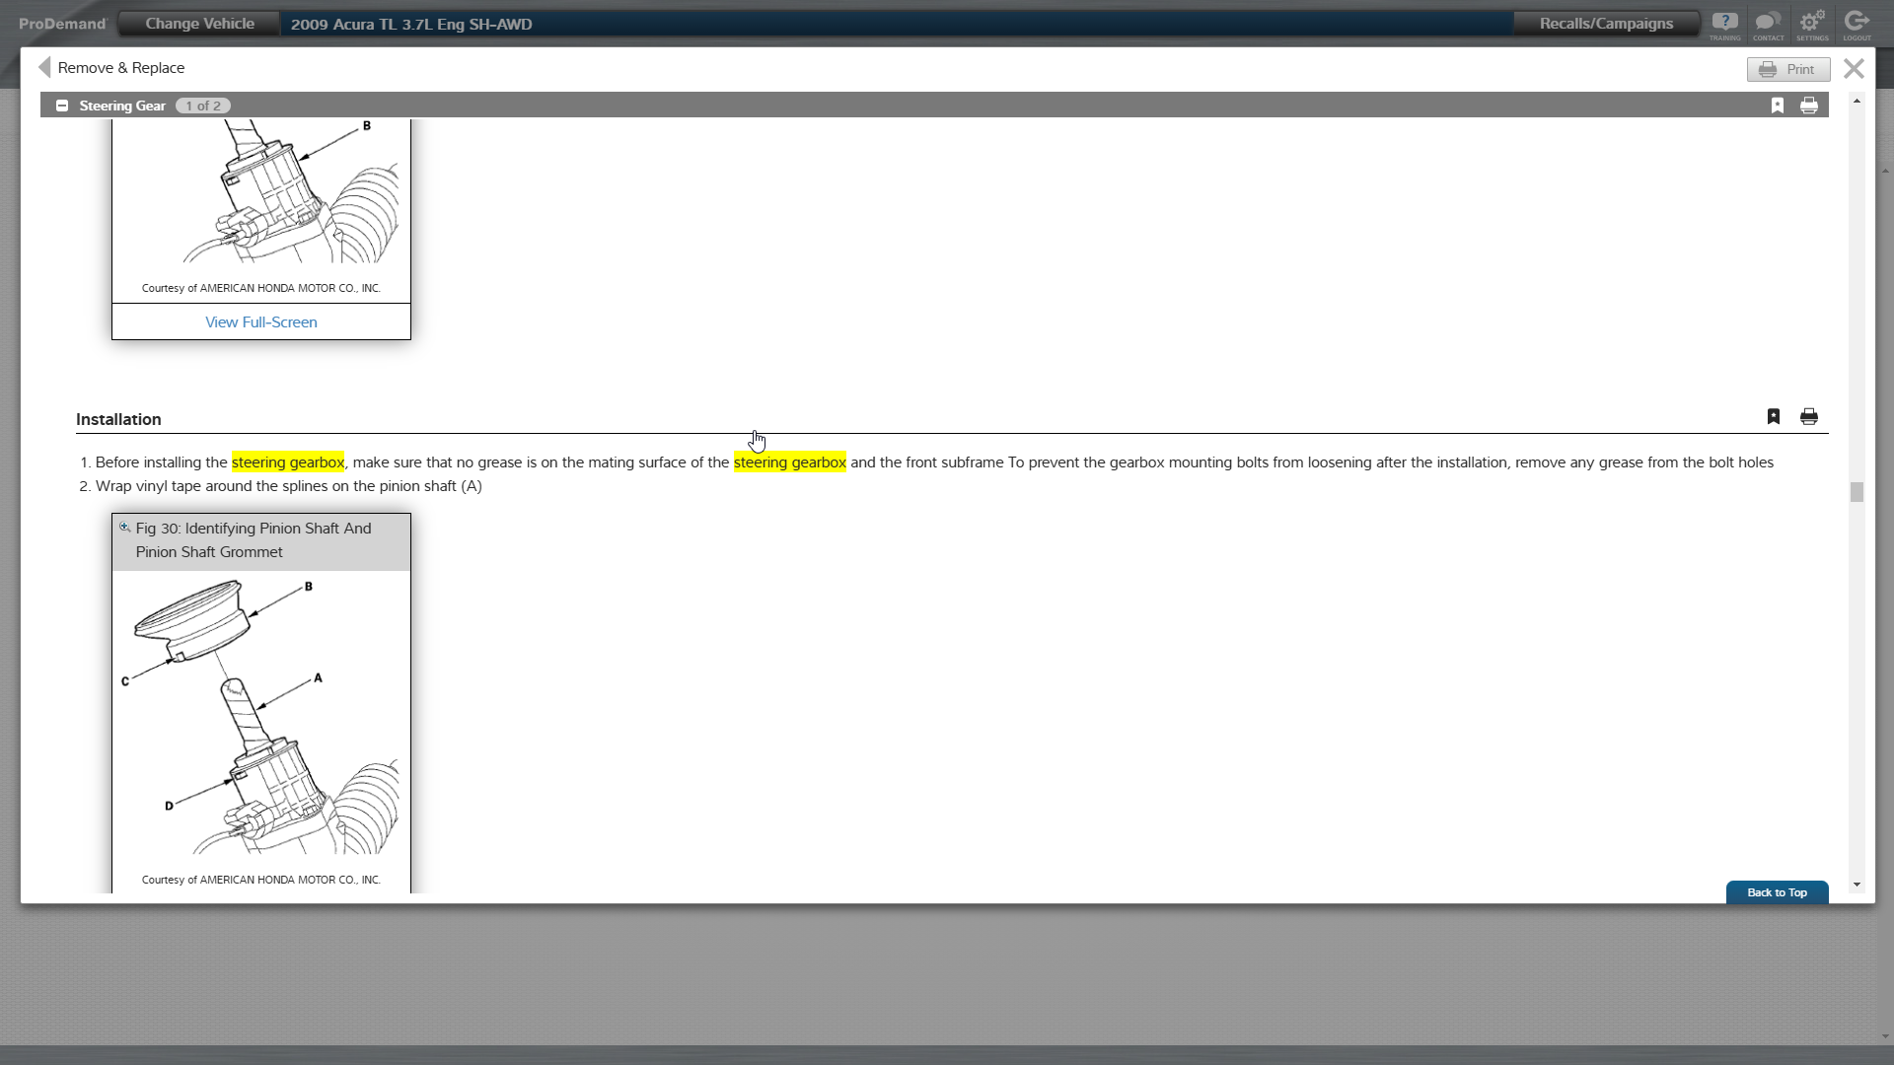Click Back to Top button
This screenshot has height=1065, width=1894.
tap(1777, 892)
